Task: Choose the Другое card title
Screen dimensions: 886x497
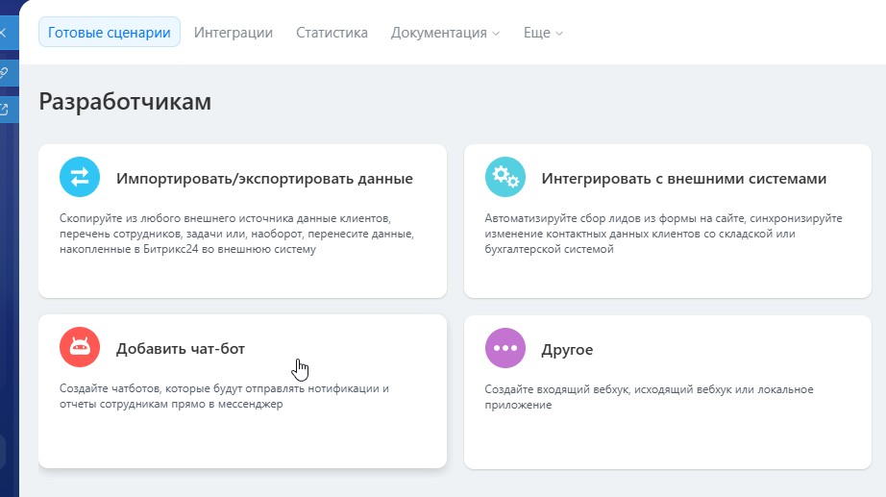Action: (x=567, y=349)
